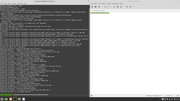Click the Ln 1, Col 1 status text
180x101 pixels.
169,96
